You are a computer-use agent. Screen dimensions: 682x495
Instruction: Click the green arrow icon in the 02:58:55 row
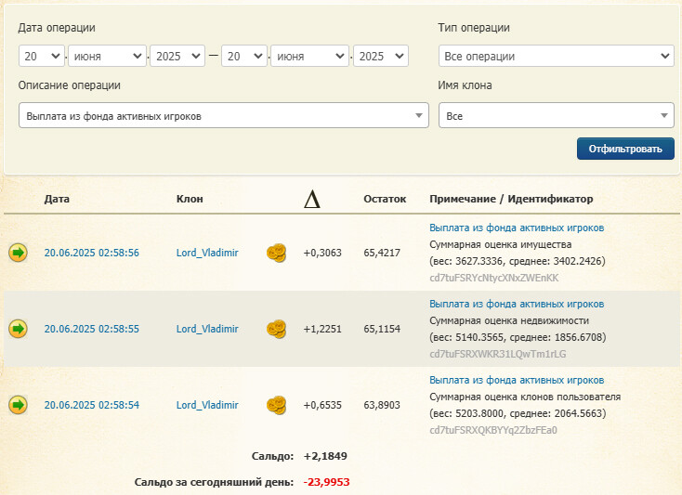click(x=18, y=329)
